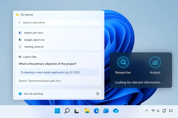This screenshot has width=178, height=118.
Task: Click the Analyst label
Action: [155, 73]
